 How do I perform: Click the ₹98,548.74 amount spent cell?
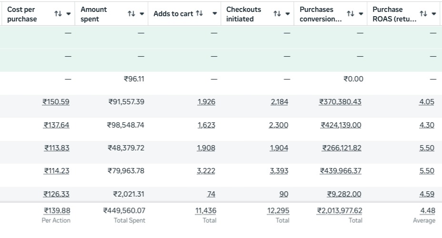pyautogui.click(x=126, y=125)
